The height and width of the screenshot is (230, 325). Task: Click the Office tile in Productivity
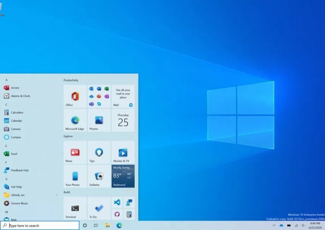(x=75, y=96)
